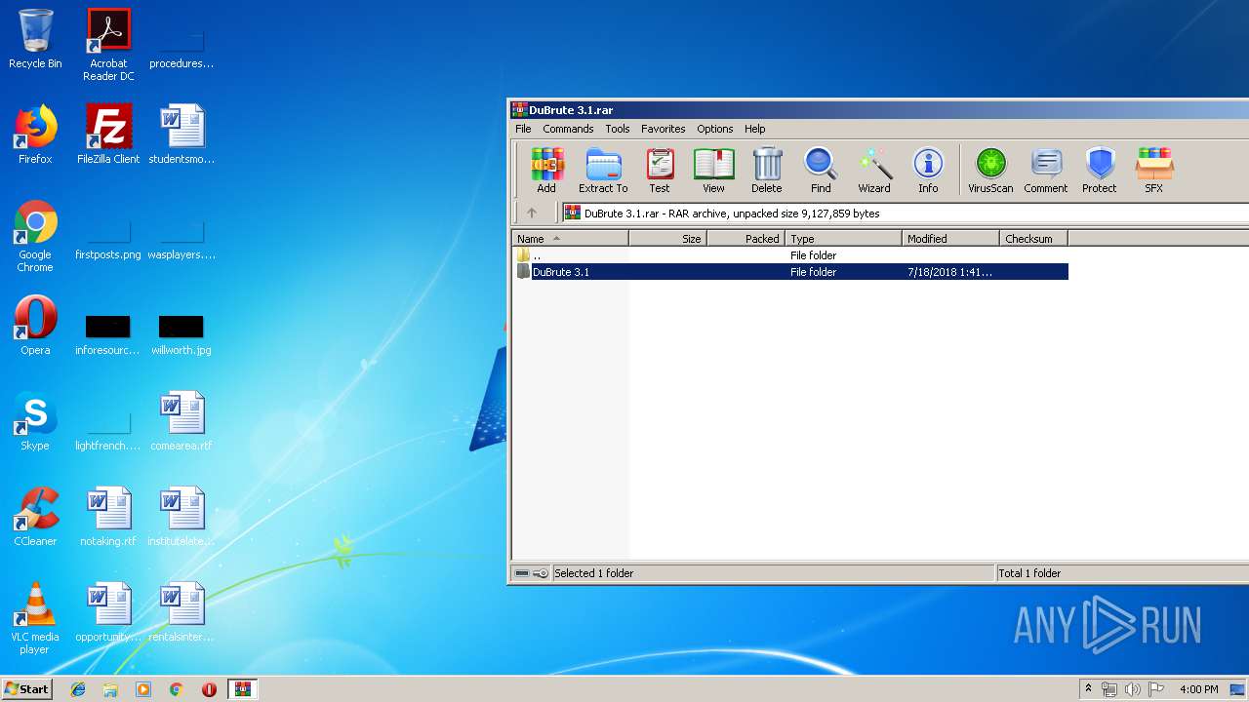Sort by Type column header
This screenshot has height=702, width=1249.
pyautogui.click(x=843, y=238)
